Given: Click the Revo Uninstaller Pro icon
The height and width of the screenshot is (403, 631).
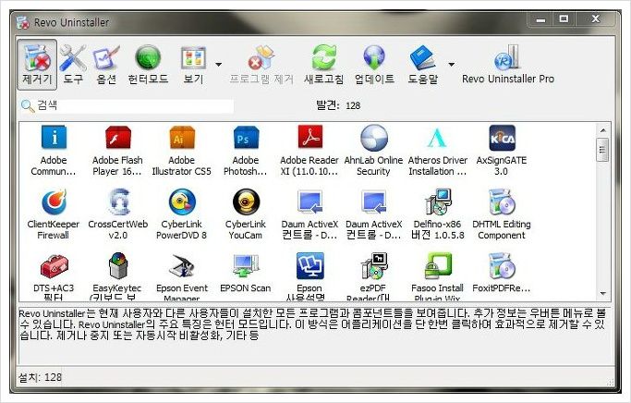Looking at the screenshot, I should (x=508, y=65).
